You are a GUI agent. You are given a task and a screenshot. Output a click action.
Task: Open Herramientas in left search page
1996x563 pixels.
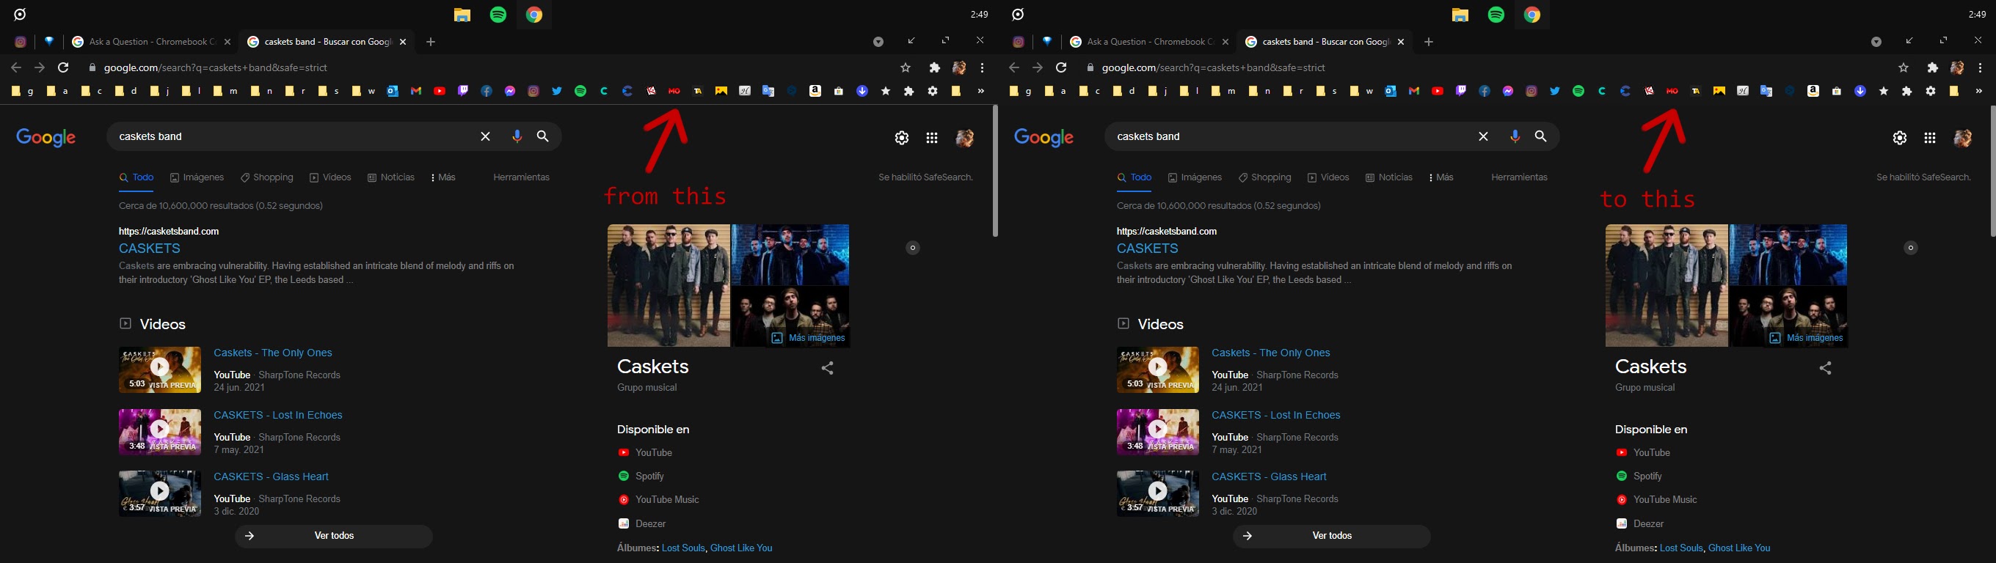pyautogui.click(x=522, y=177)
